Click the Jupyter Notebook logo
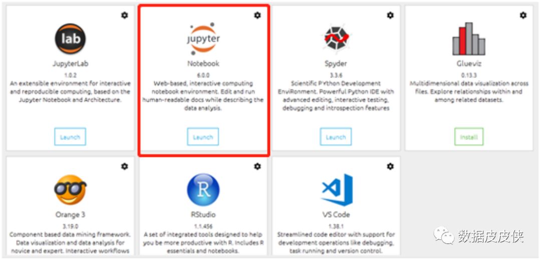Viewport: 541px width, 260px height. point(203,38)
